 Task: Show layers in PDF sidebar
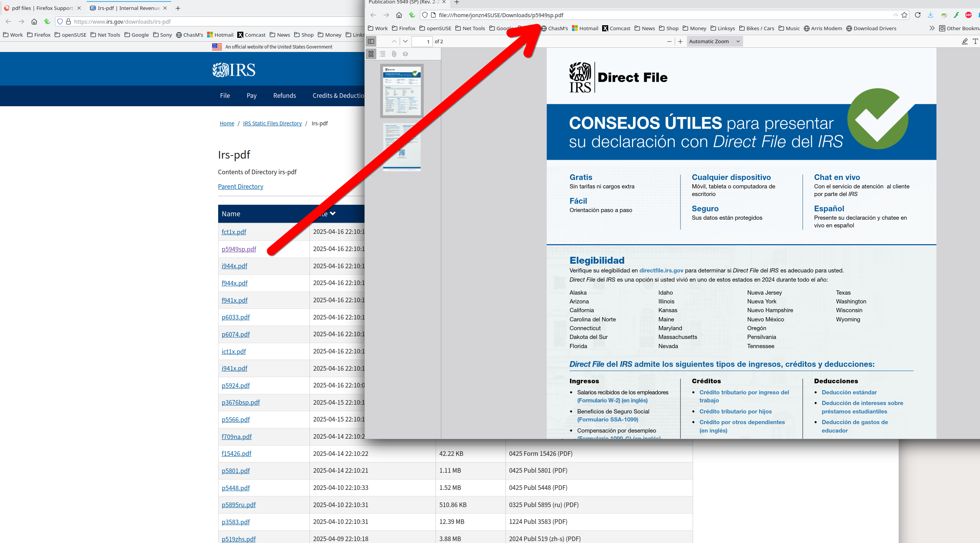405,54
